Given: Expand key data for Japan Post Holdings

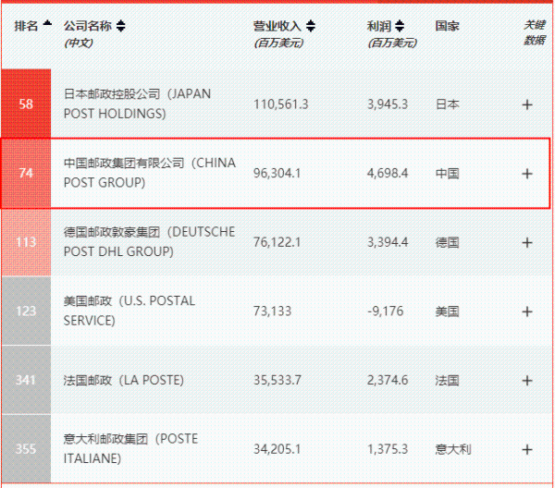Looking at the screenshot, I should 527,104.
